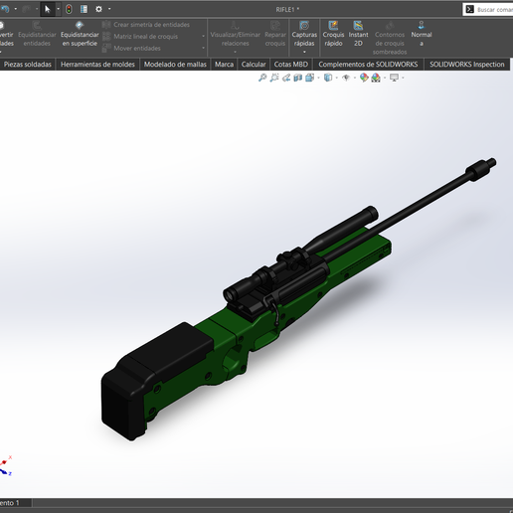Start a Croquis rápido
Screen dimensions: 513x513
coord(333,34)
